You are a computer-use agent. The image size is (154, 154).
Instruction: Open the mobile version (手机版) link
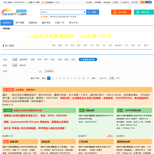pos(115,2)
